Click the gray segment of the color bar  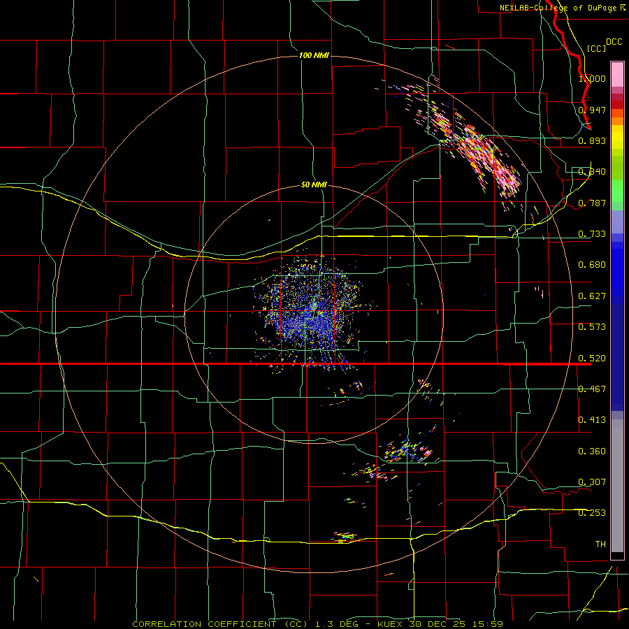coord(617,486)
